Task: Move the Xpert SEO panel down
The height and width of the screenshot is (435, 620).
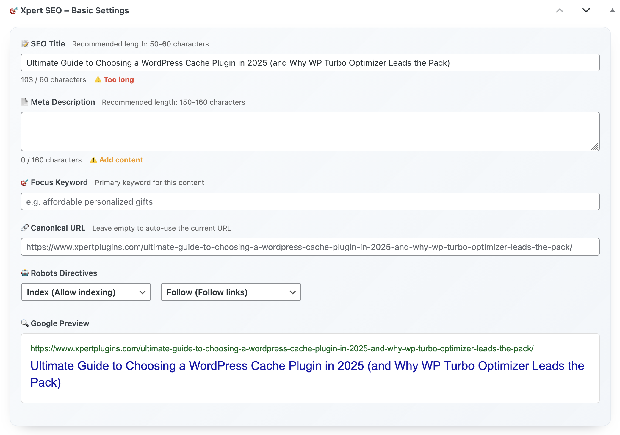Action: (586, 10)
